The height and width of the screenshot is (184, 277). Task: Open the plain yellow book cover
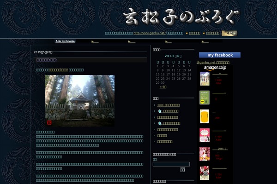205,116
